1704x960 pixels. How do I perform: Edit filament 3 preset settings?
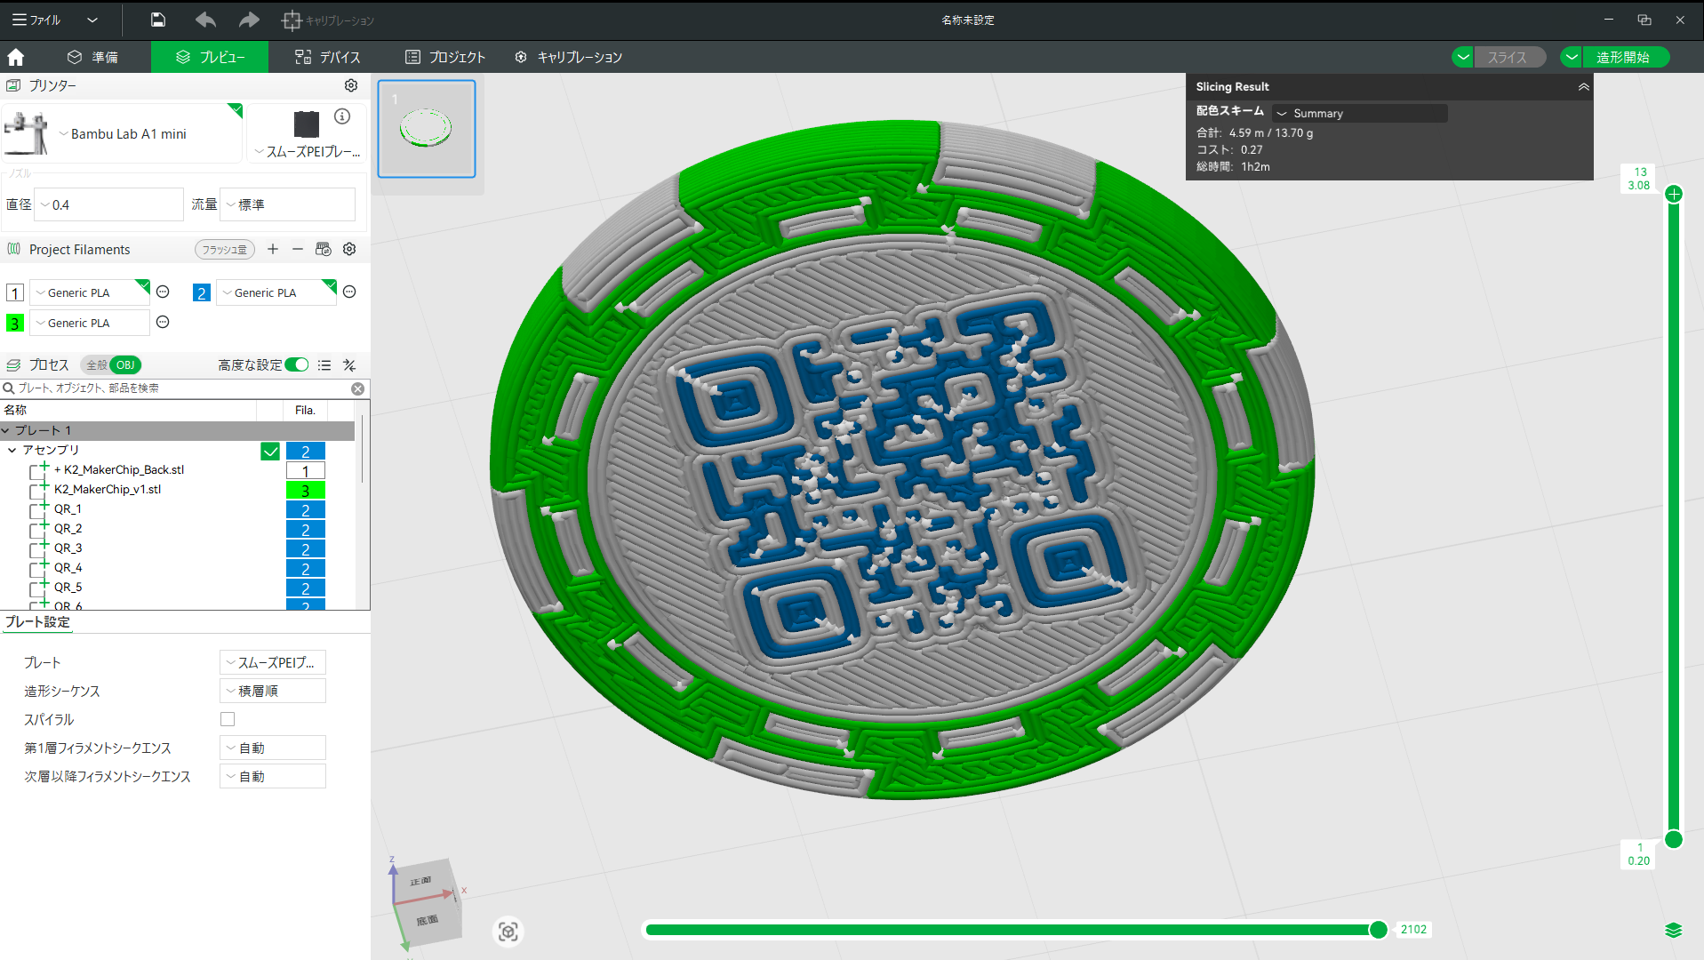[163, 322]
